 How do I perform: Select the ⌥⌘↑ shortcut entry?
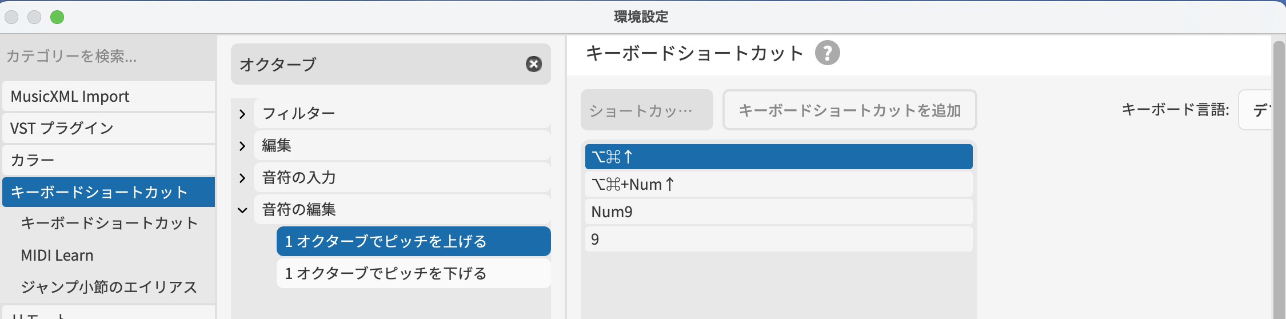coord(778,157)
